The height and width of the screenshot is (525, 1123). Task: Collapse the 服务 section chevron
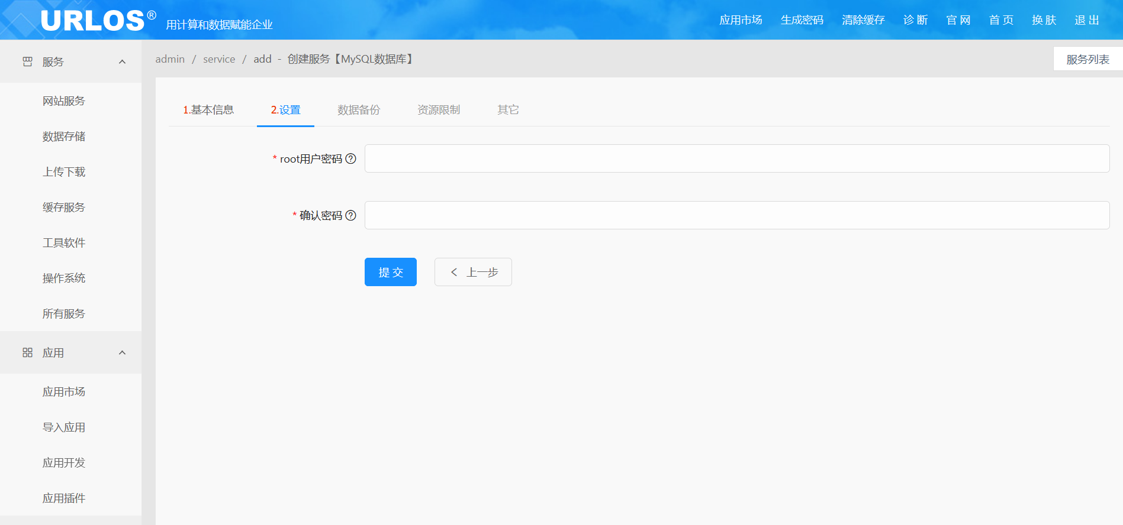click(122, 61)
